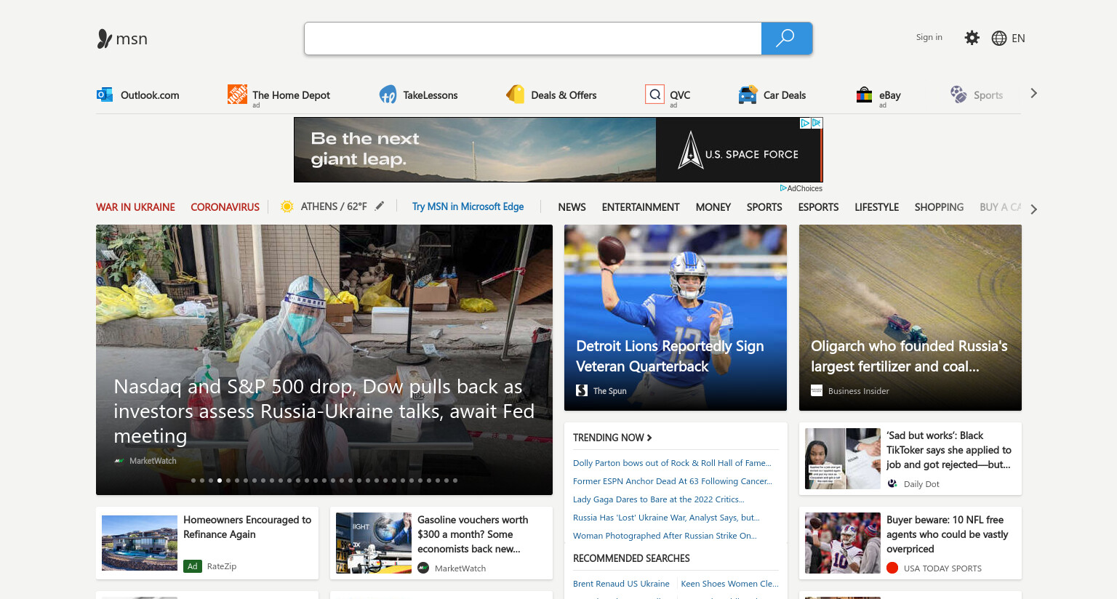The height and width of the screenshot is (599, 1117).
Task: Click the MSN butterfly logo
Action: tap(122, 39)
